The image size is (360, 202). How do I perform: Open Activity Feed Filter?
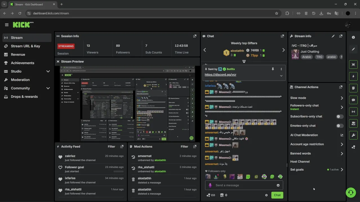(x=111, y=146)
